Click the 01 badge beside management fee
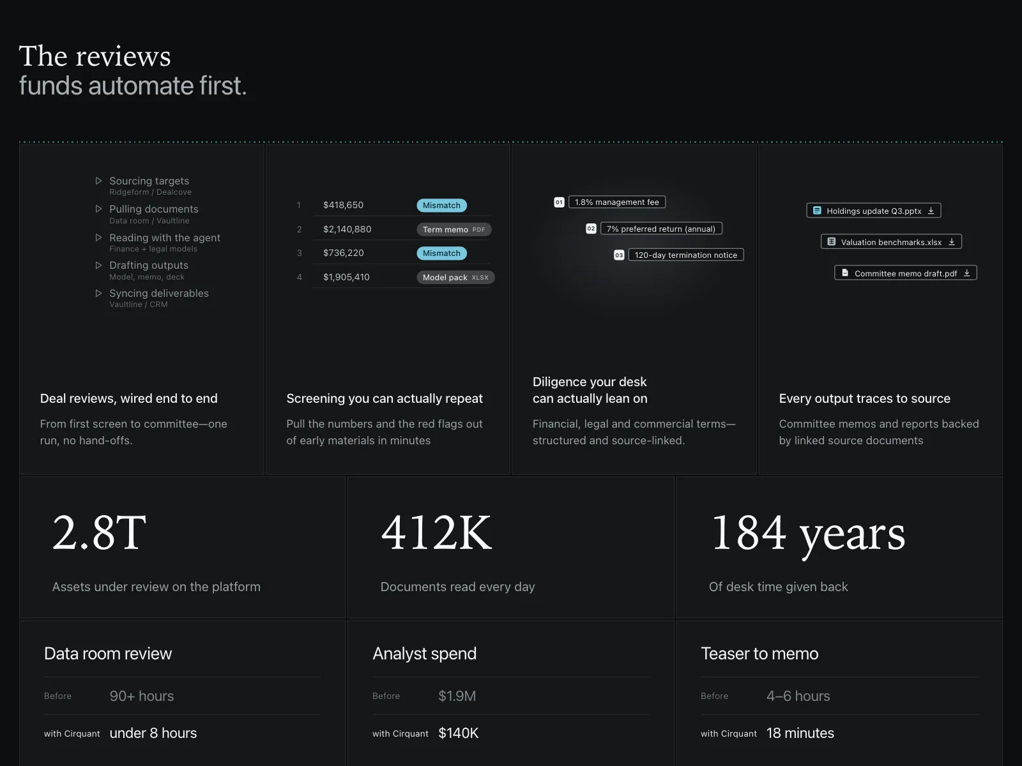 (559, 202)
